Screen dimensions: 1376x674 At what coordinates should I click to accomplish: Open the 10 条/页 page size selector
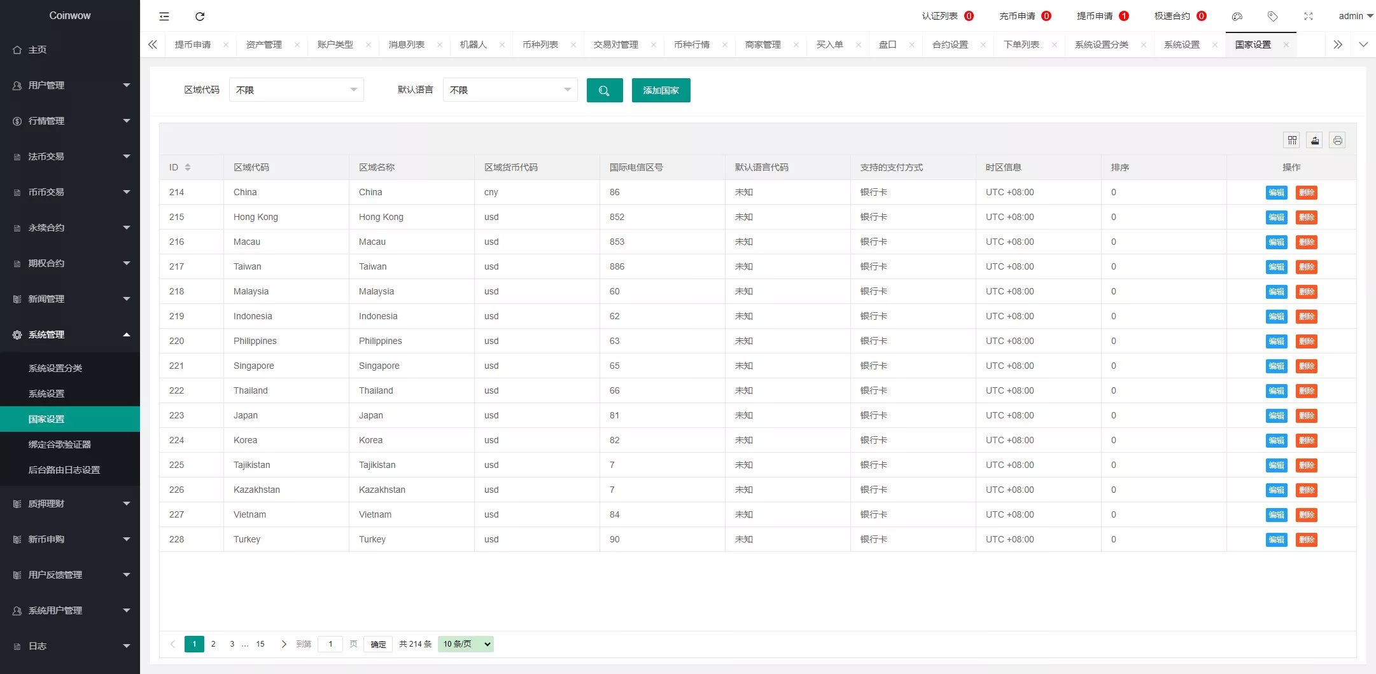(x=466, y=644)
